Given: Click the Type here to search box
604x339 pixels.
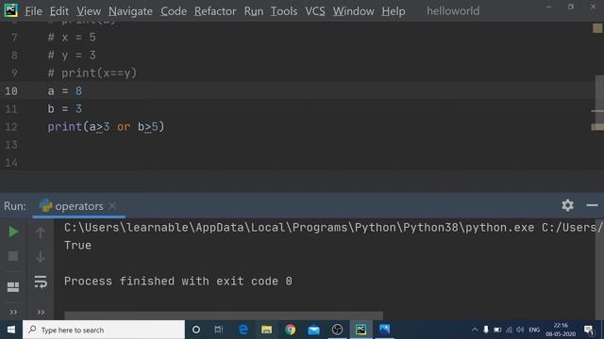Looking at the screenshot, I should (x=104, y=330).
